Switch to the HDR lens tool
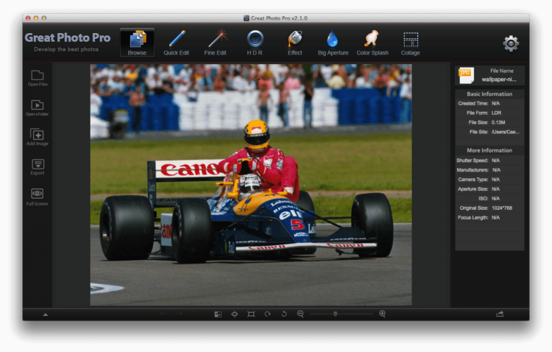The image size is (552, 352). [x=255, y=43]
